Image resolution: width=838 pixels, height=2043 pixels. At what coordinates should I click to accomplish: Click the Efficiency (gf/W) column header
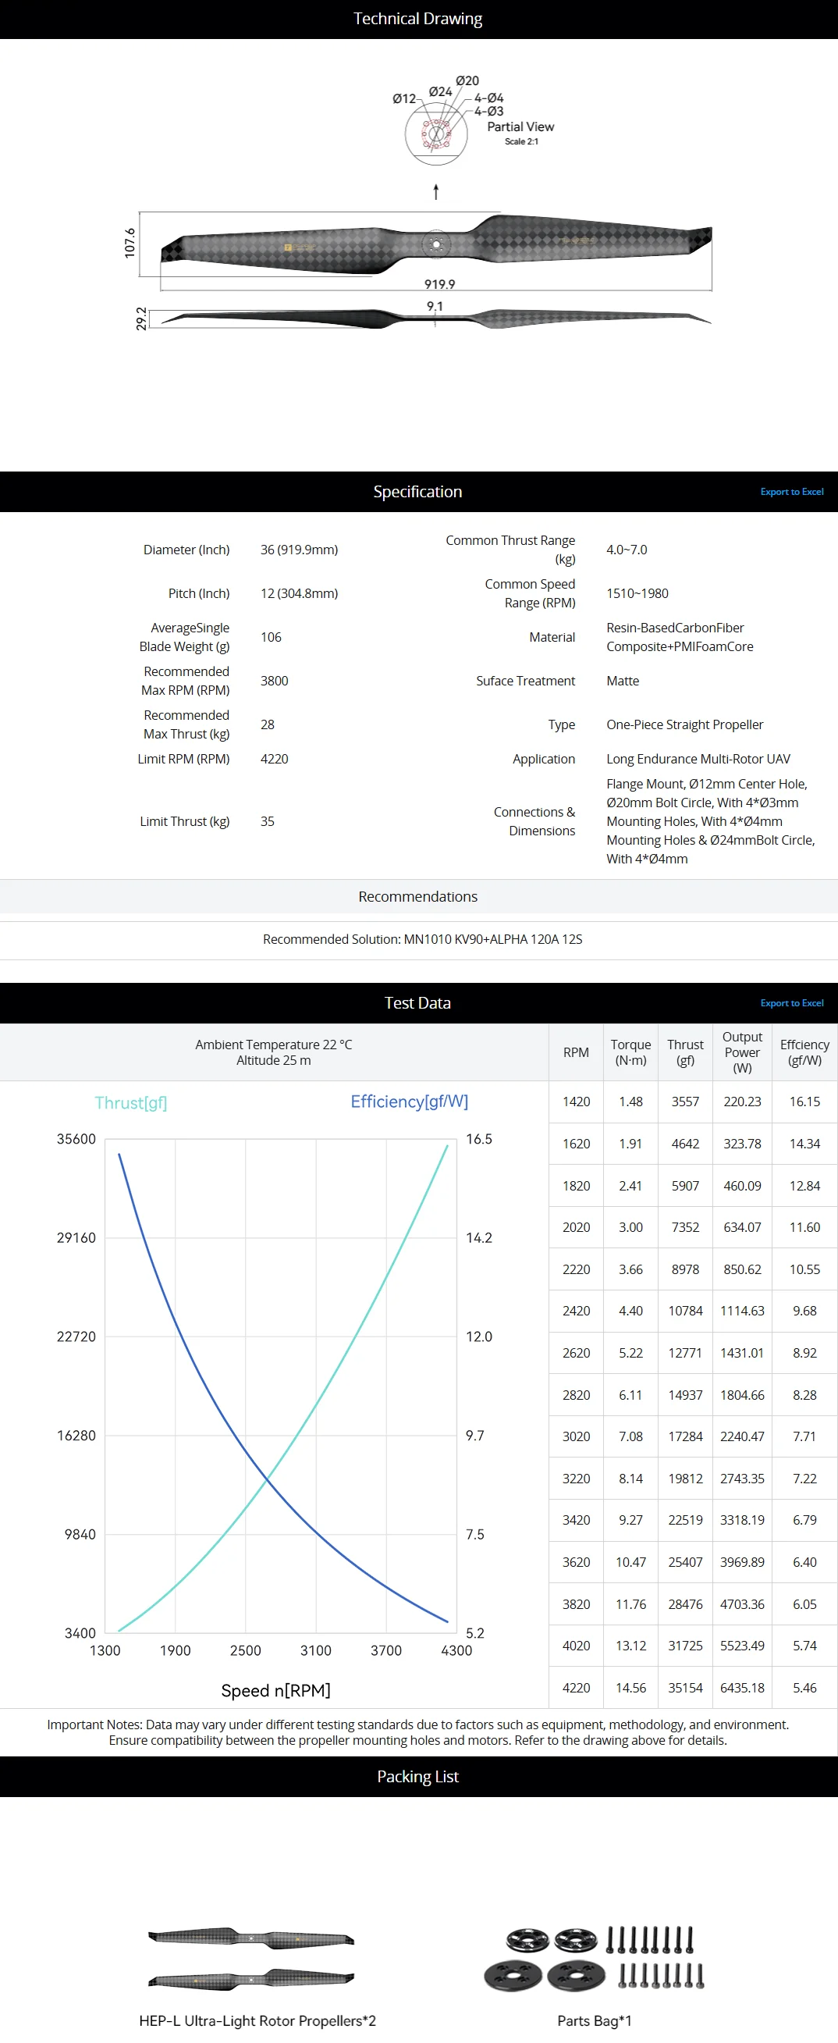click(x=804, y=1052)
